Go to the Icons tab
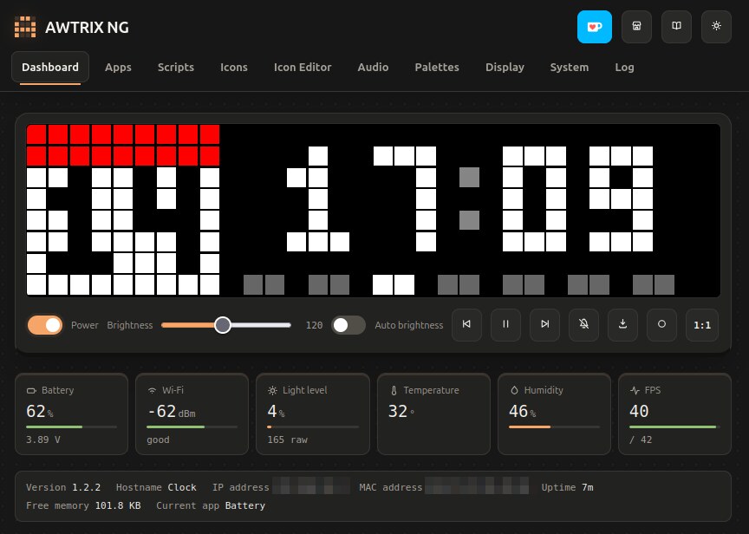This screenshot has width=749, height=534. pos(233,68)
